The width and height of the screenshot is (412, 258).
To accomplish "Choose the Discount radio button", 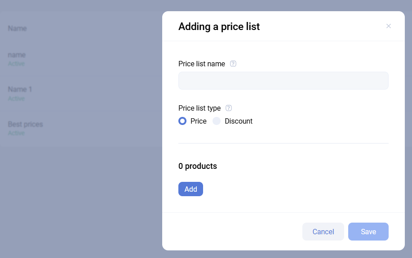I will click(217, 121).
